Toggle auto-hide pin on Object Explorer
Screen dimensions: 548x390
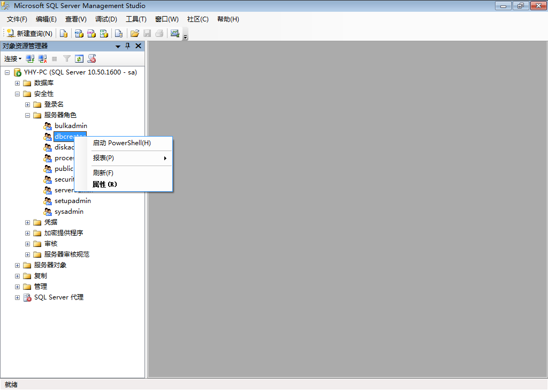[128, 46]
